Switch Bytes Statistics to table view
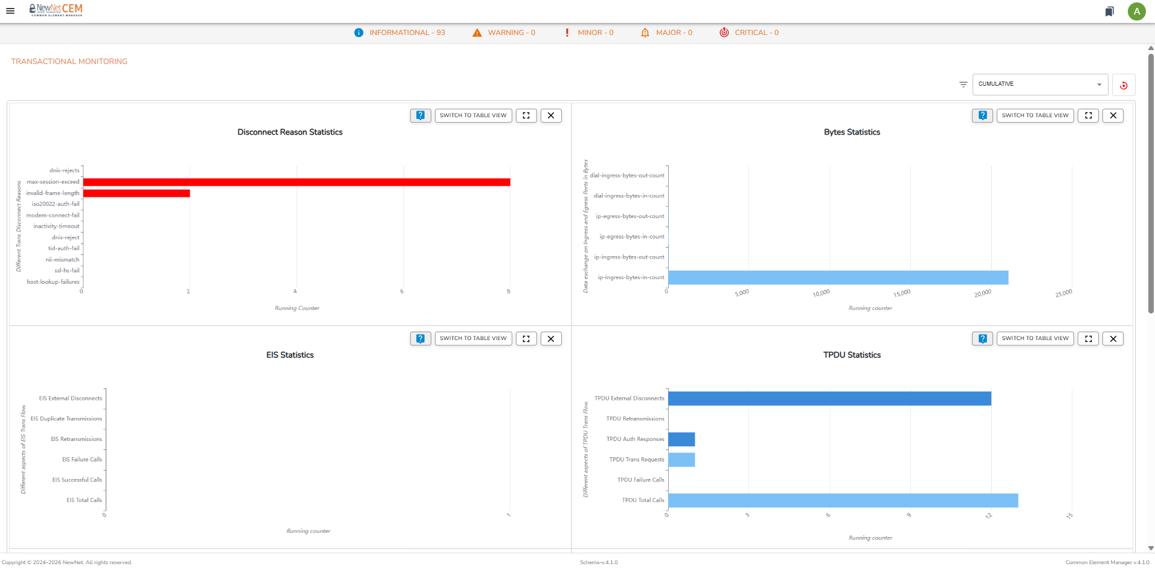The width and height of the screenshot is (1155, 569). [1035, 115]
